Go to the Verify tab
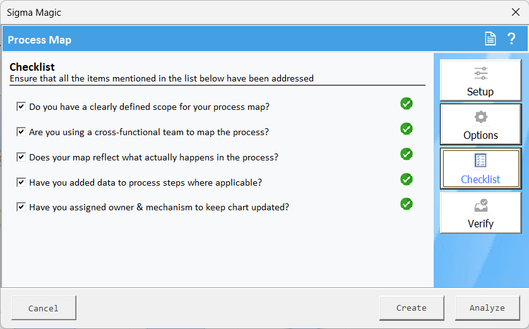This screenshot has width=529, height=329. click(x=480, y=213)
